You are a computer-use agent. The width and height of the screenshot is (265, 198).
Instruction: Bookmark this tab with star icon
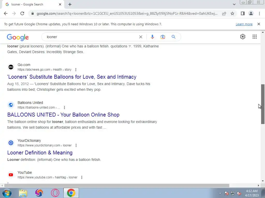pyautogui.click(x=232, y=13)
